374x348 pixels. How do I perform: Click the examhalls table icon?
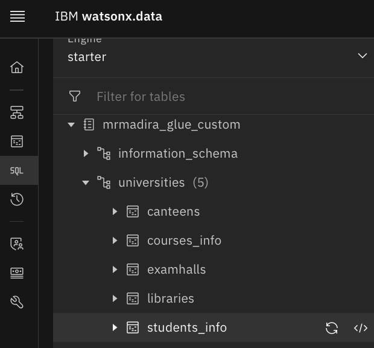pos(133,269)
